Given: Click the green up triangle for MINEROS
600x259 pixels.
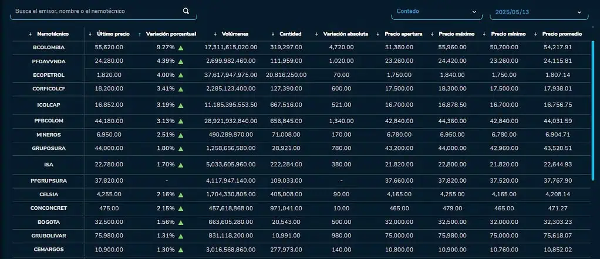Looking at the screenshot, I should (181, 135).
